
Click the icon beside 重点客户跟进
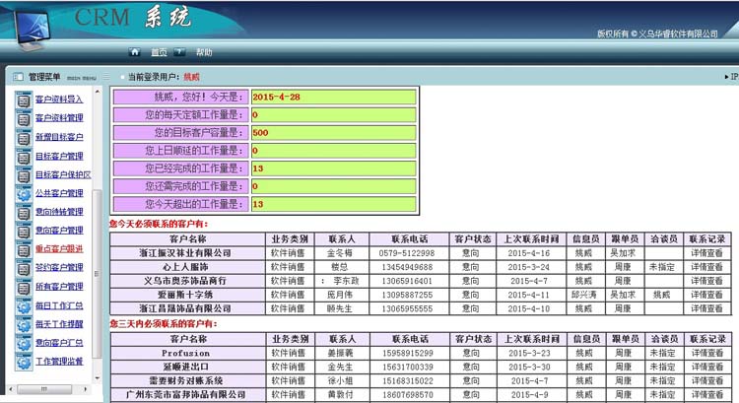[24, 249]
